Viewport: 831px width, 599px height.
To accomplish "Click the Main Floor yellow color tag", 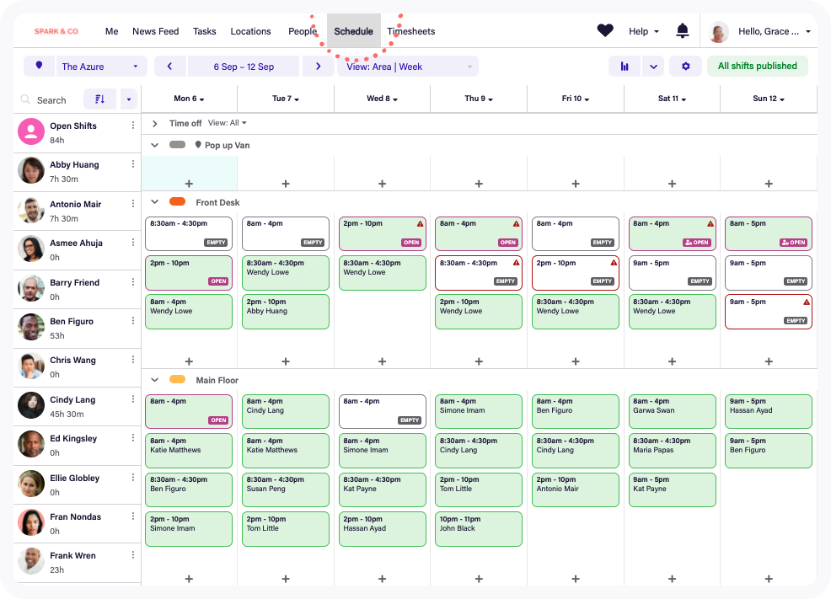I will pyautogui.click(x=177, y=379).
